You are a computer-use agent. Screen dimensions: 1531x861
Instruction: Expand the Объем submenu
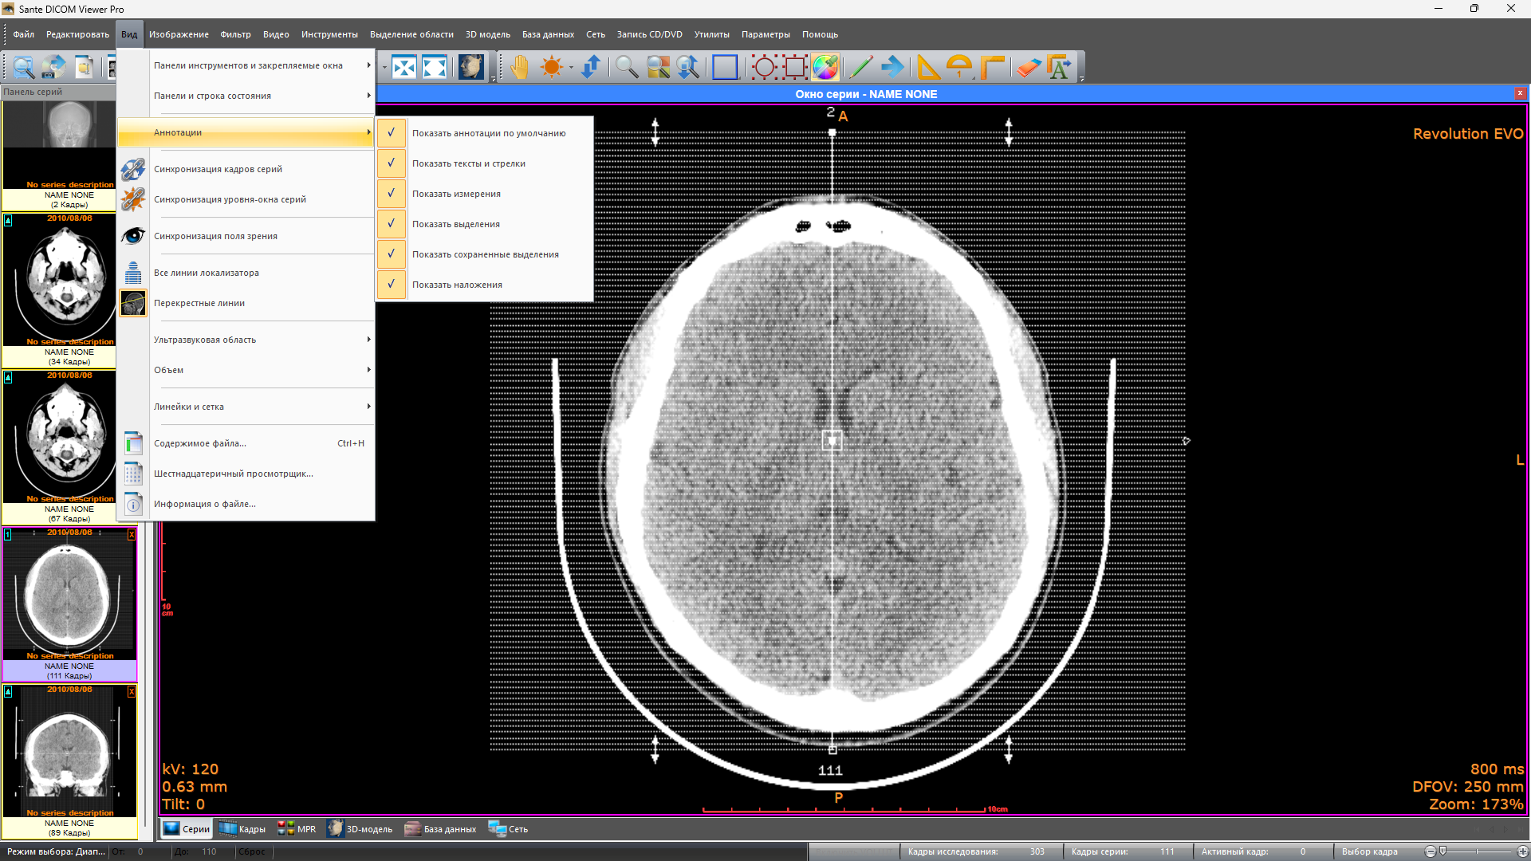click(246, 370)
